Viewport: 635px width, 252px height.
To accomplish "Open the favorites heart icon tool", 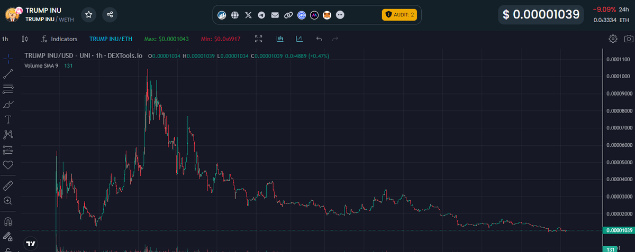I will point(8,165).
